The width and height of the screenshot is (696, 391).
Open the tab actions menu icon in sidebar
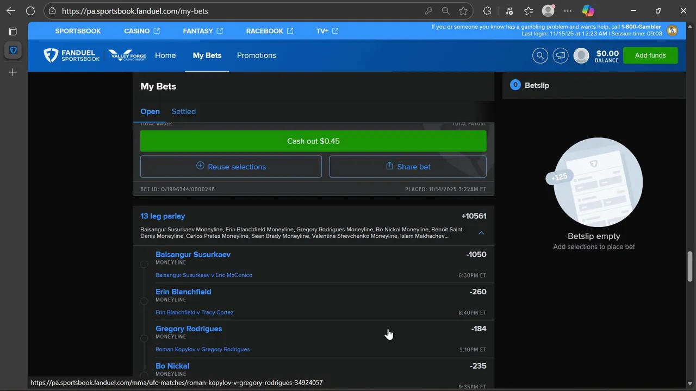tap(13, 31)
